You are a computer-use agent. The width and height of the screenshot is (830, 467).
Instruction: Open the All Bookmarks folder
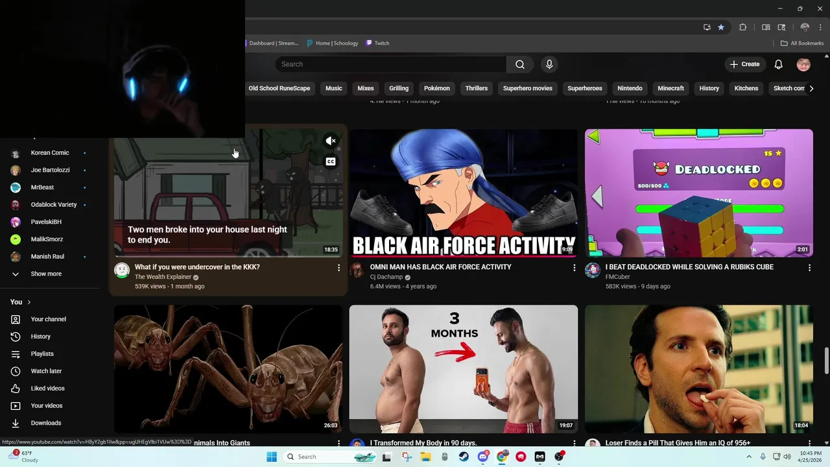point(802,43)
